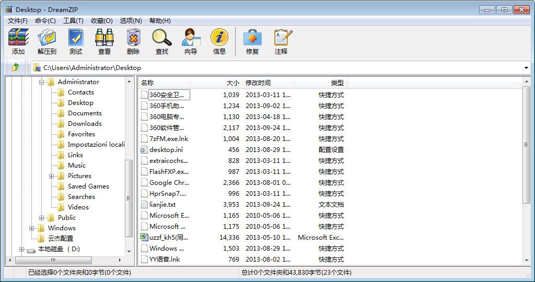Viewport: 535px width, 282px height.
Task: Click the 注释 (Comment) toolbar icon
Action: [x=283, y=38]
